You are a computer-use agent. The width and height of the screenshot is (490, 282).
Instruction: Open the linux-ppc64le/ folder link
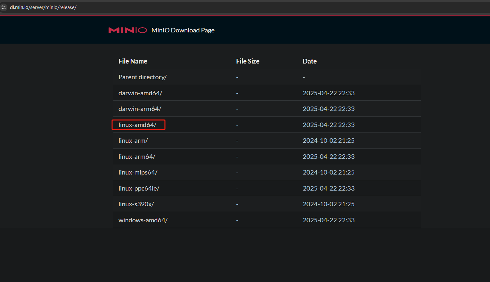point(139,188)
